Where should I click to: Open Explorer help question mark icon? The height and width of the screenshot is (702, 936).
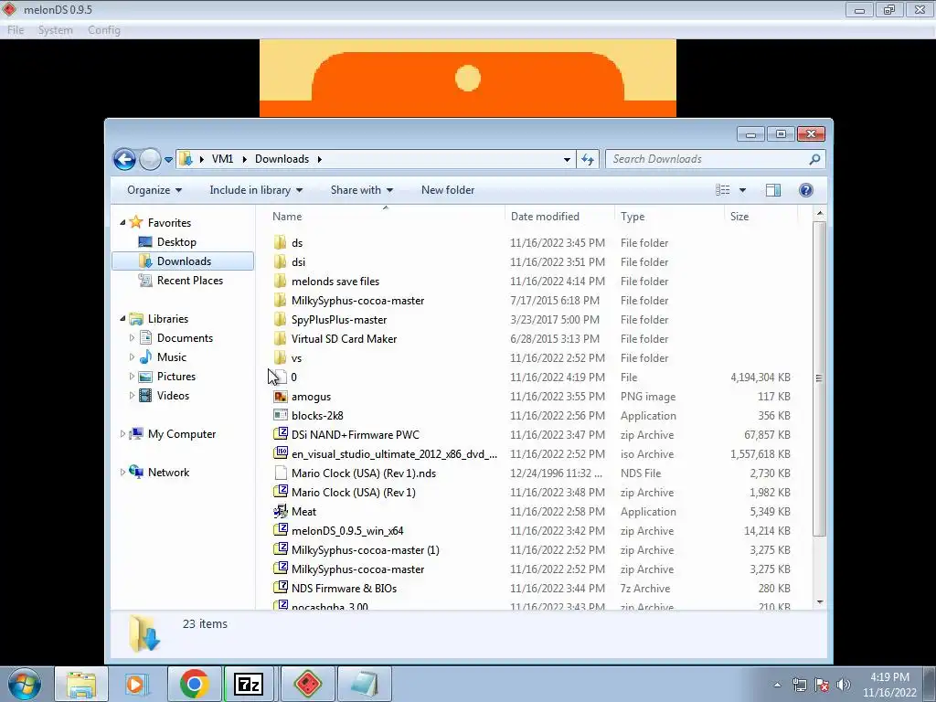tap(806, 190)
